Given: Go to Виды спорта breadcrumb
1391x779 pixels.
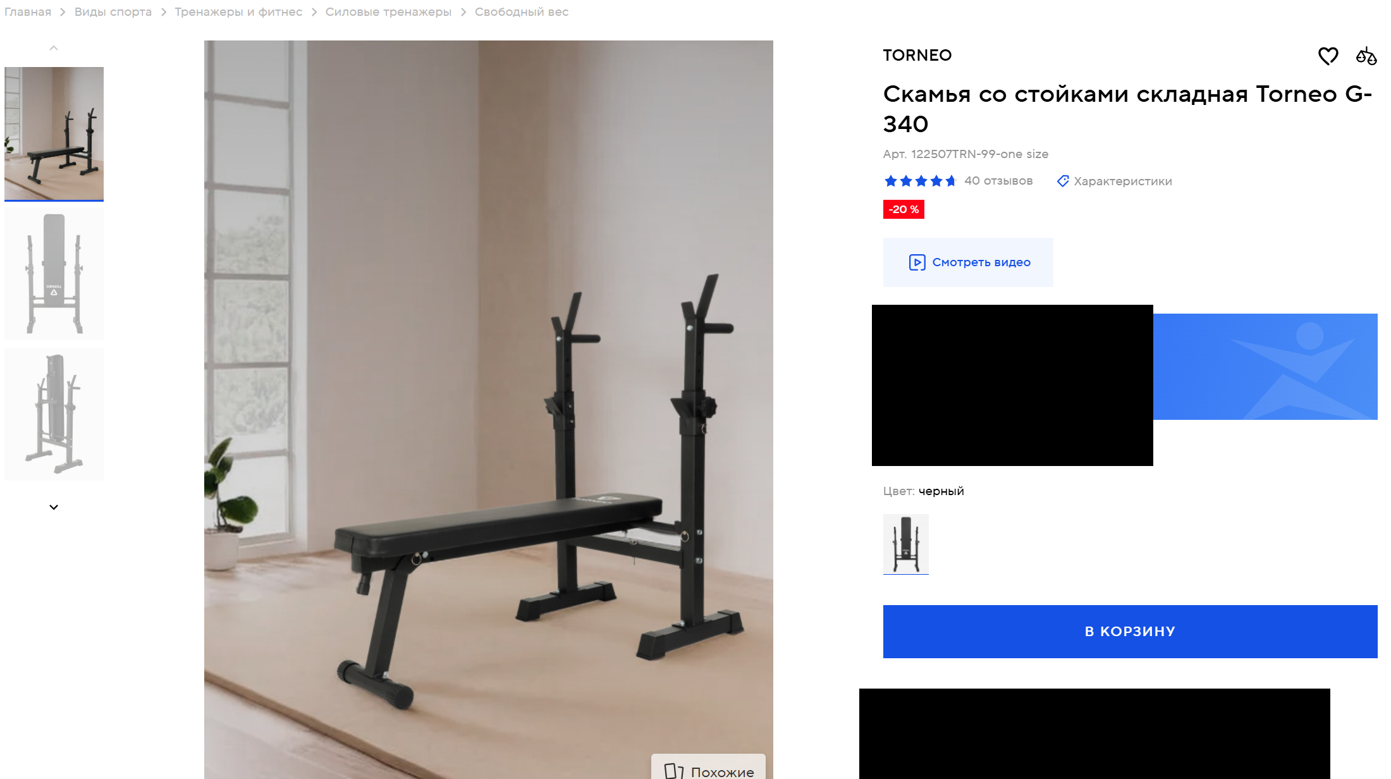Looking at the screenshot, I should click(113, 12).
